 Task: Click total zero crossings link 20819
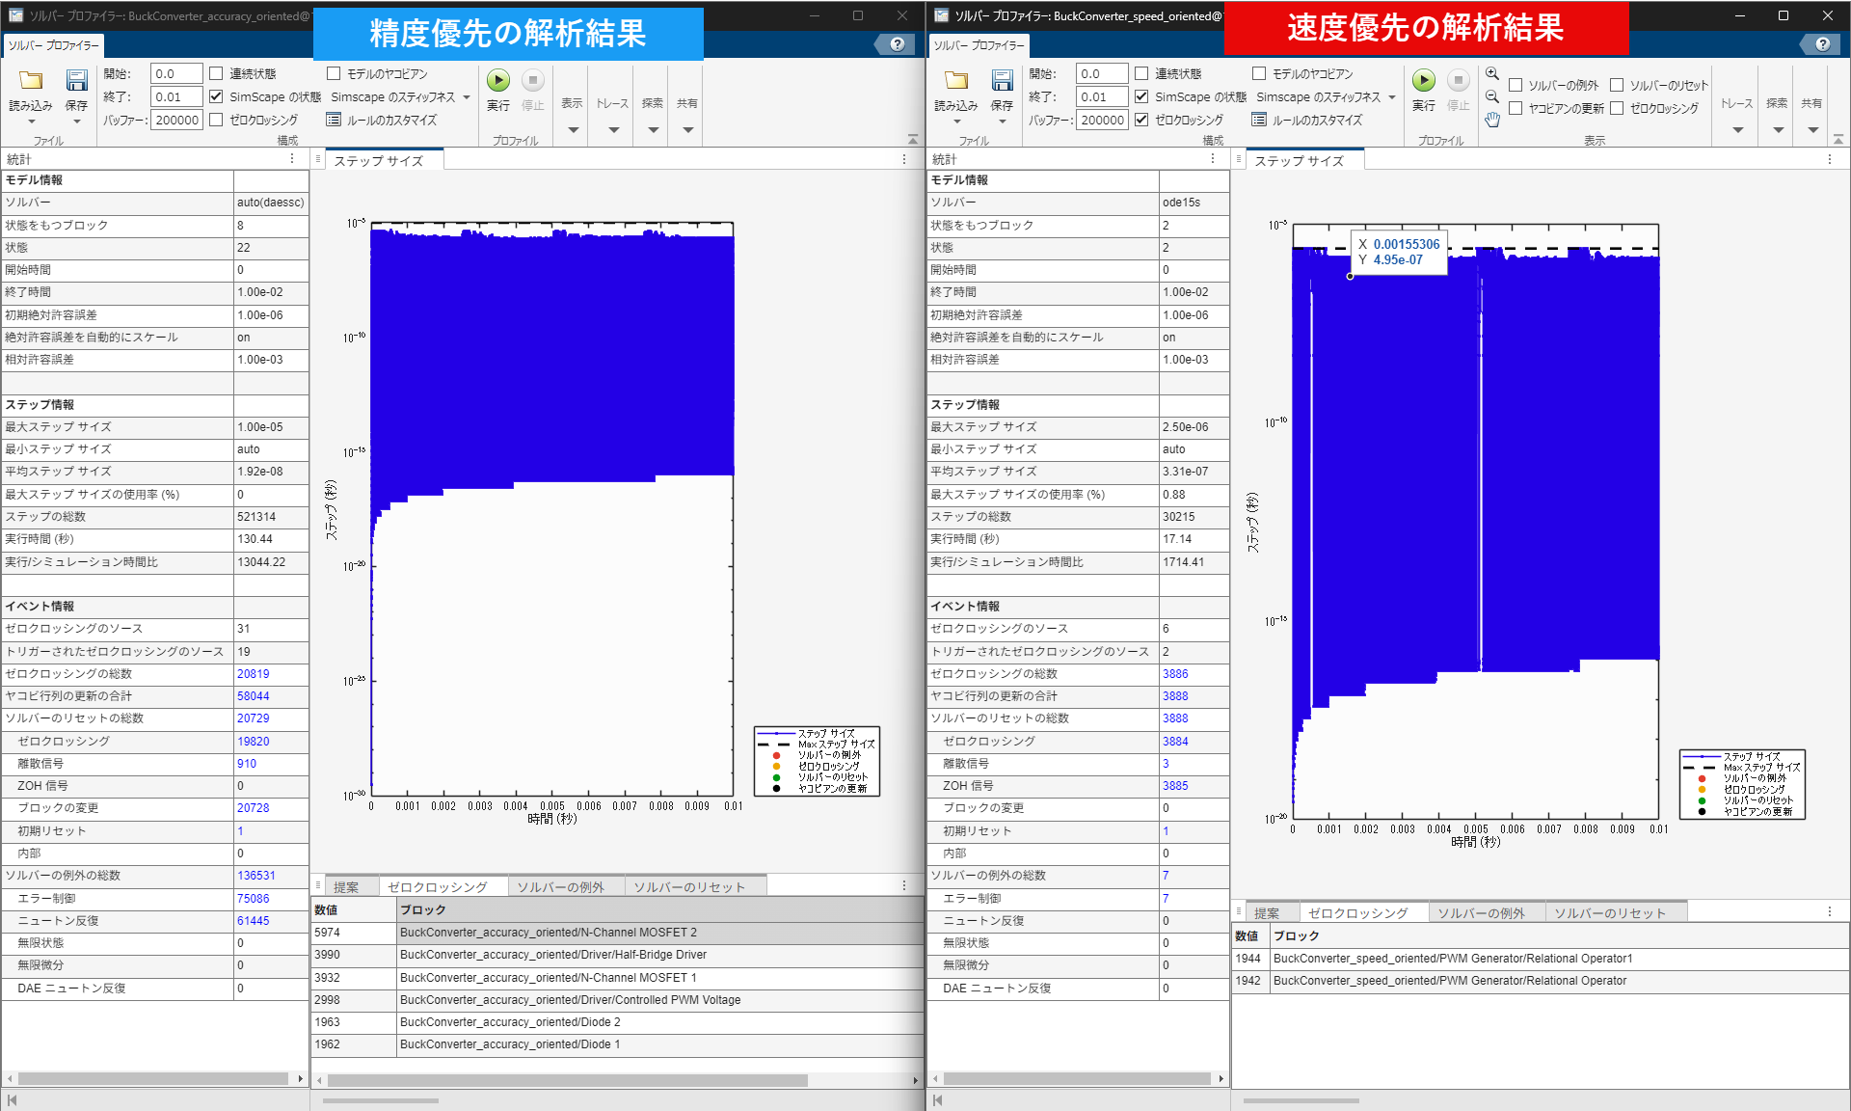pos(254,674)
